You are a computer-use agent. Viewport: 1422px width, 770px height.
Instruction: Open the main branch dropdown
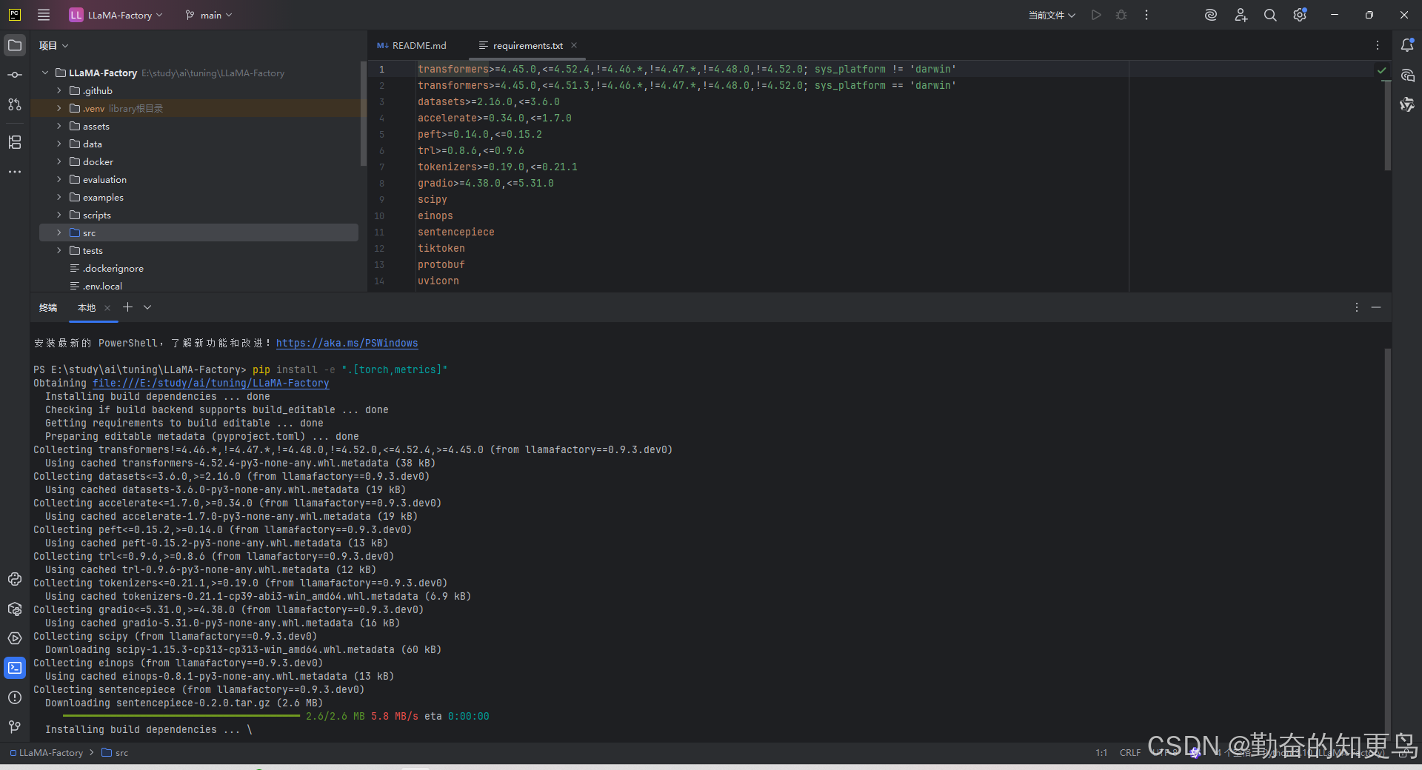209,15
